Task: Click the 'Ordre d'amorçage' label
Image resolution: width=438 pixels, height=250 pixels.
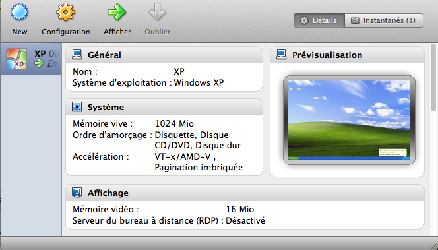Action: (113, 135)
